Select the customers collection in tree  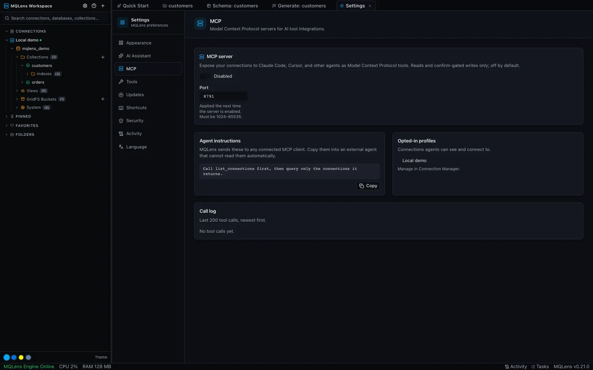click(42, 65)
